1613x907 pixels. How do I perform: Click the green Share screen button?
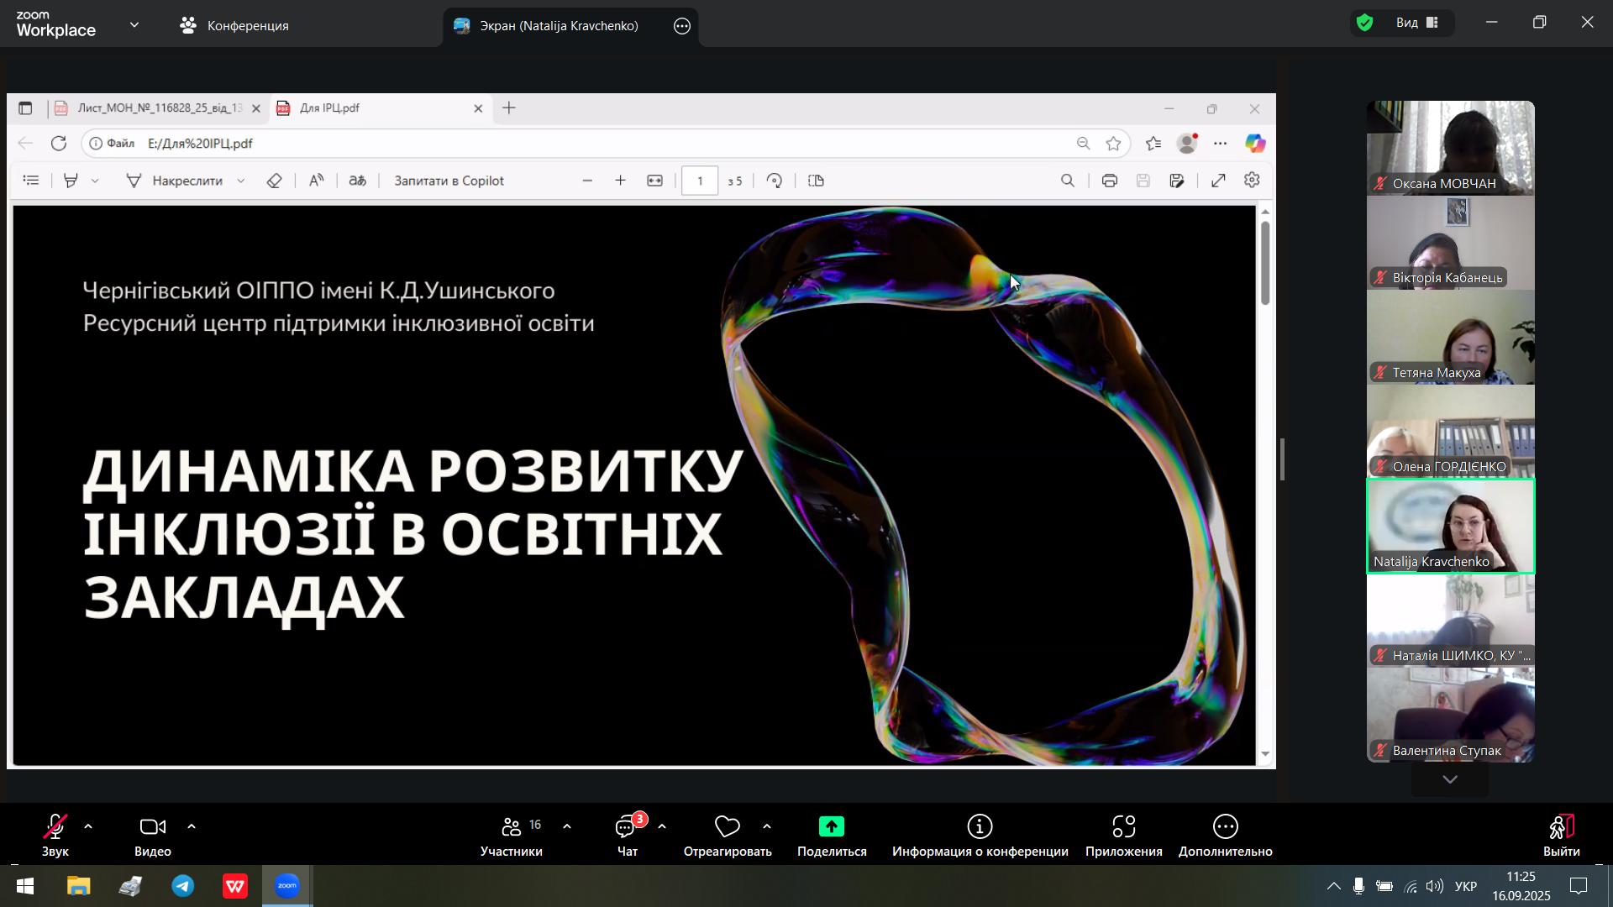831,828
